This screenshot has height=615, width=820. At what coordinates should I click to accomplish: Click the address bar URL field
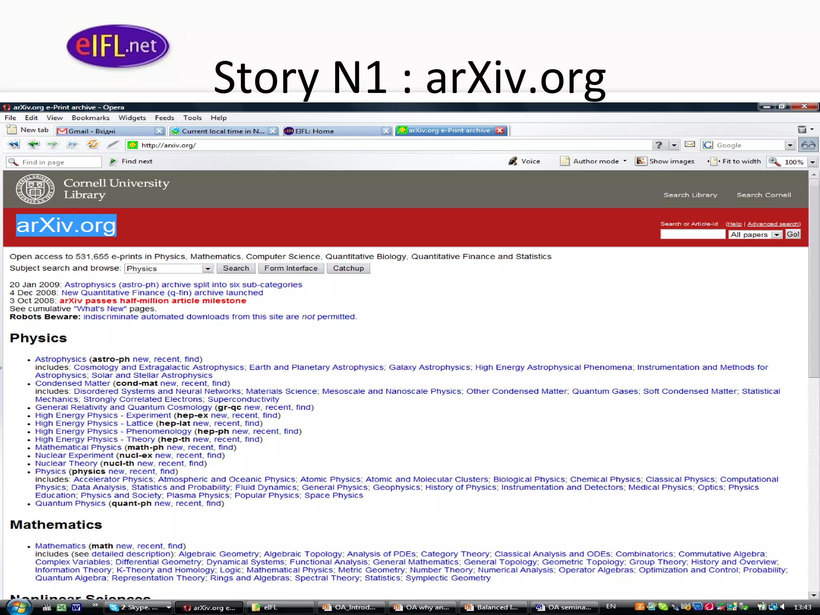click(x=388, y=145)
